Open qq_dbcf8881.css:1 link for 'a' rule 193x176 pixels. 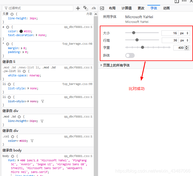click(x=78, y=27)
